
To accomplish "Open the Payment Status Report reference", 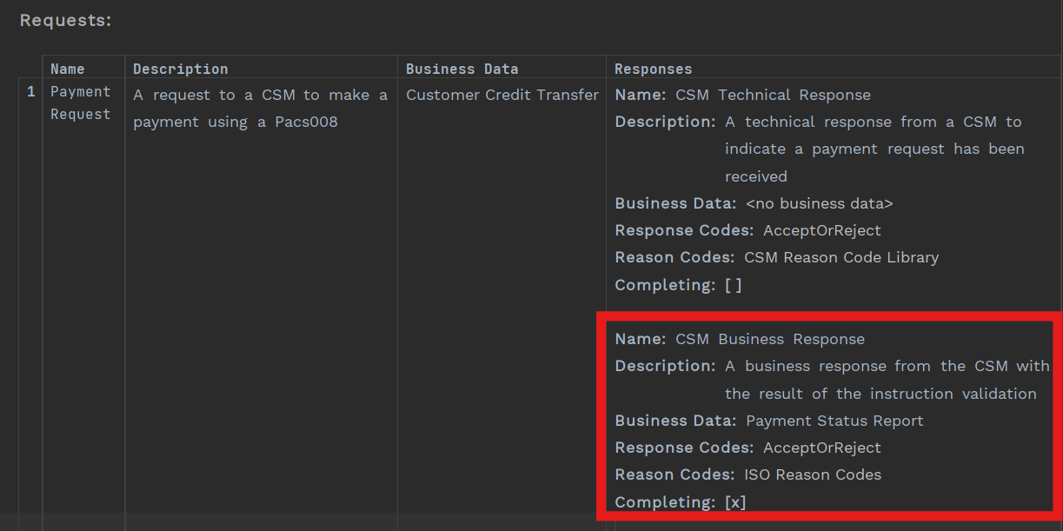I will point(834,421).
